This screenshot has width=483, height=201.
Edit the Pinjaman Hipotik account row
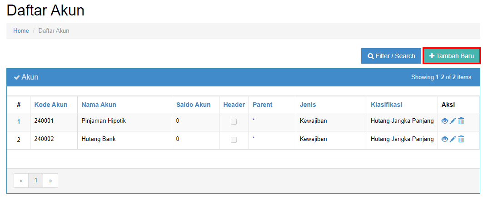(453, 121)
